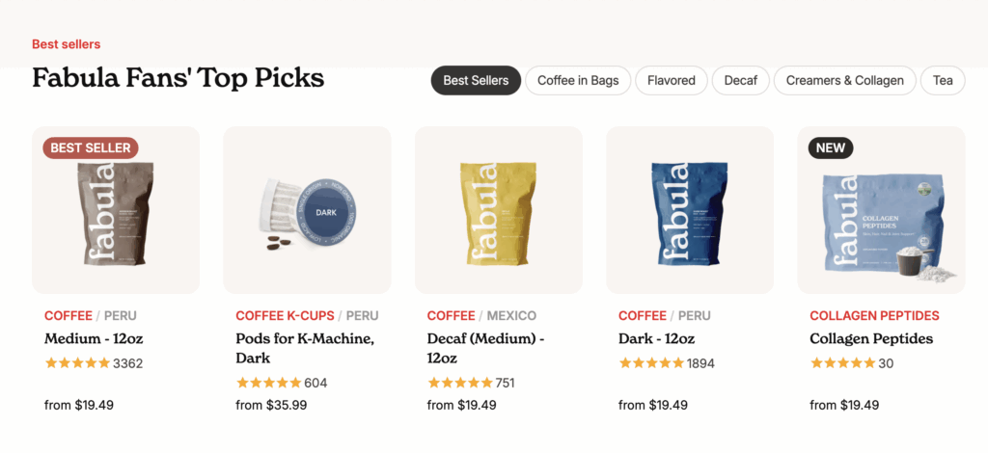Click the BEST SELLER badge
Image resolution: width=988 pixels, height=453 pixels.
tap(91, 148)
